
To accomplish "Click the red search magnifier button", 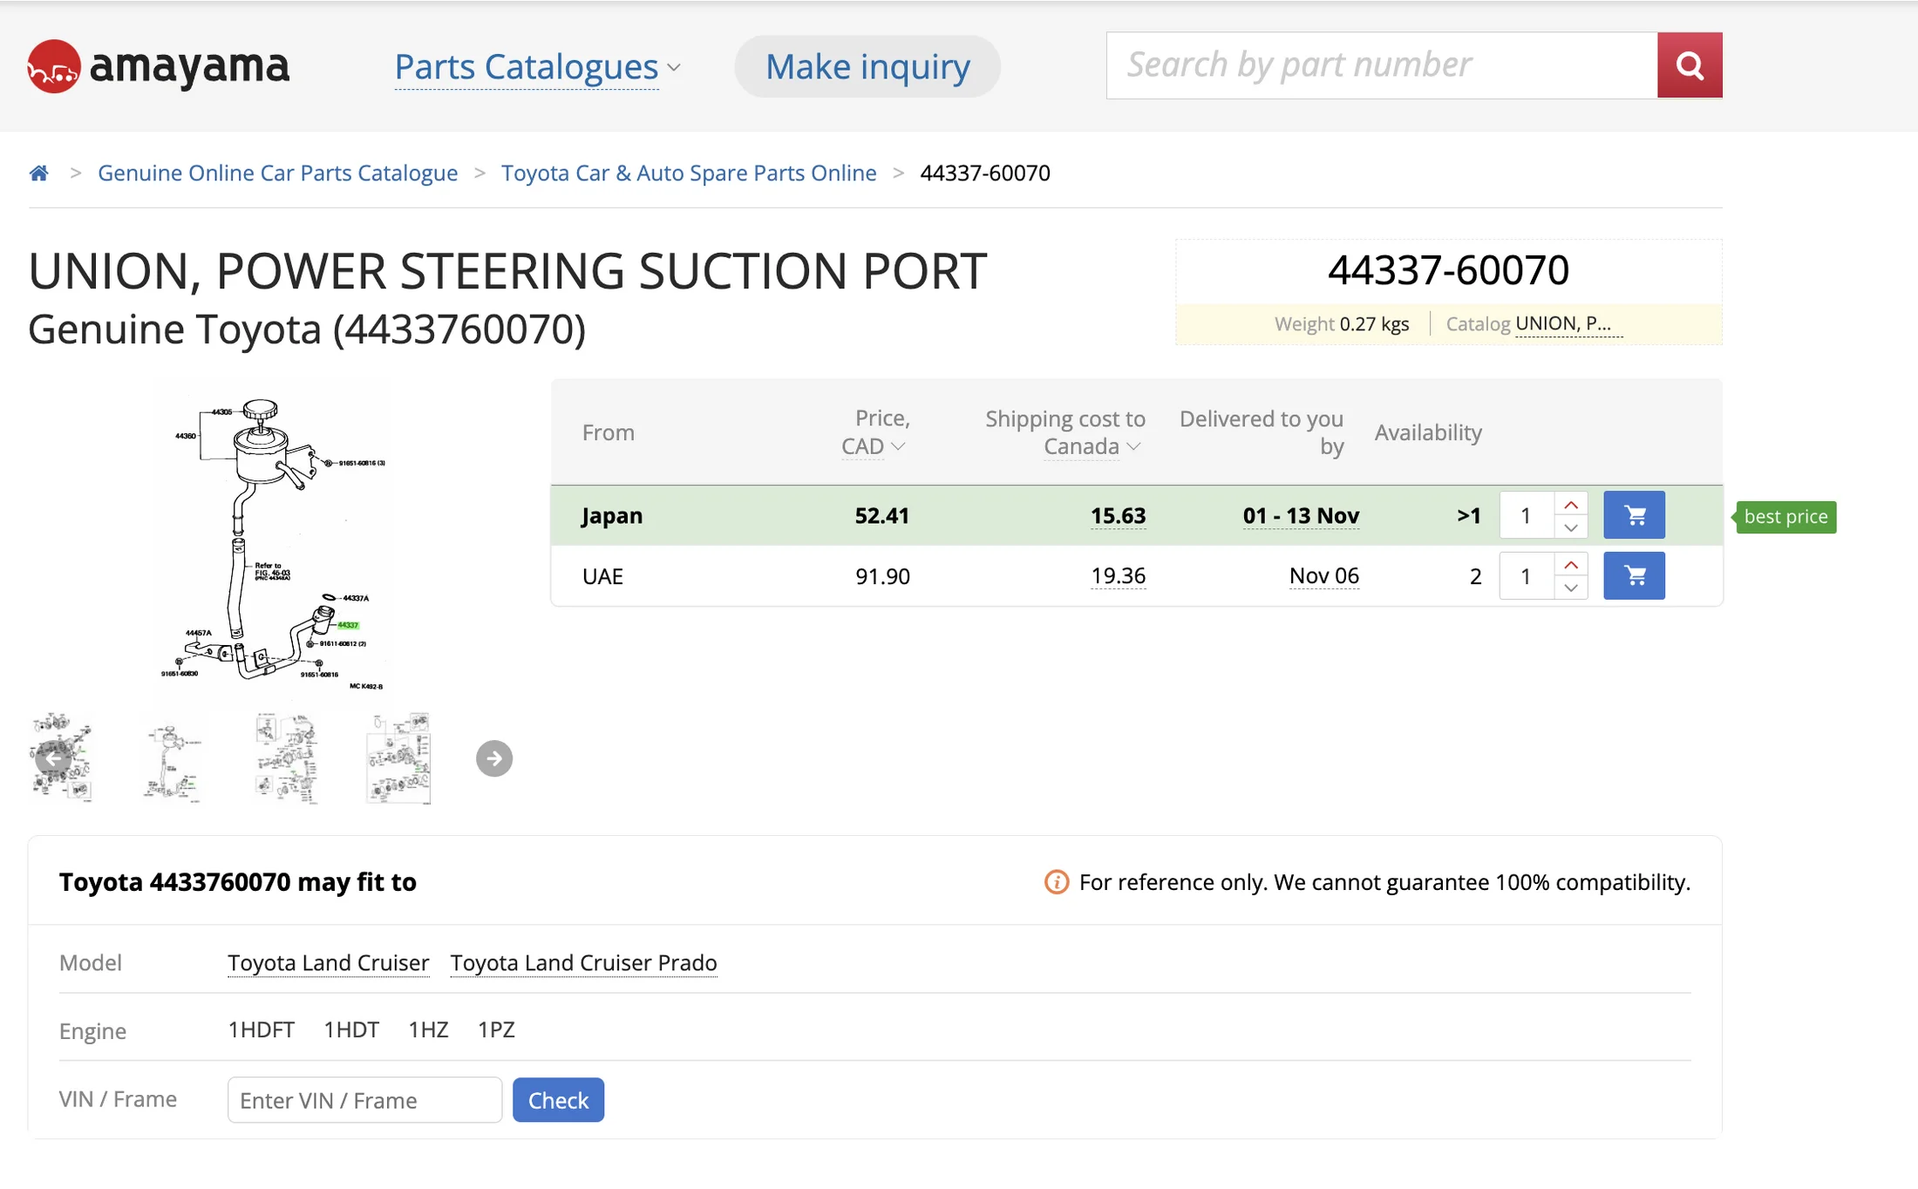I will pyautogui.click(x=1689, y=65).
